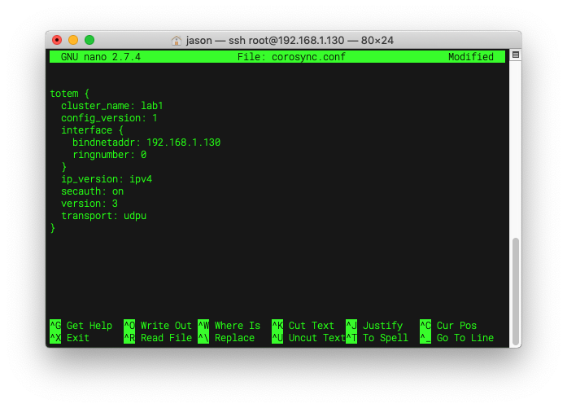Click 'GNU nano 2.7.4' header text

(101, 57)
